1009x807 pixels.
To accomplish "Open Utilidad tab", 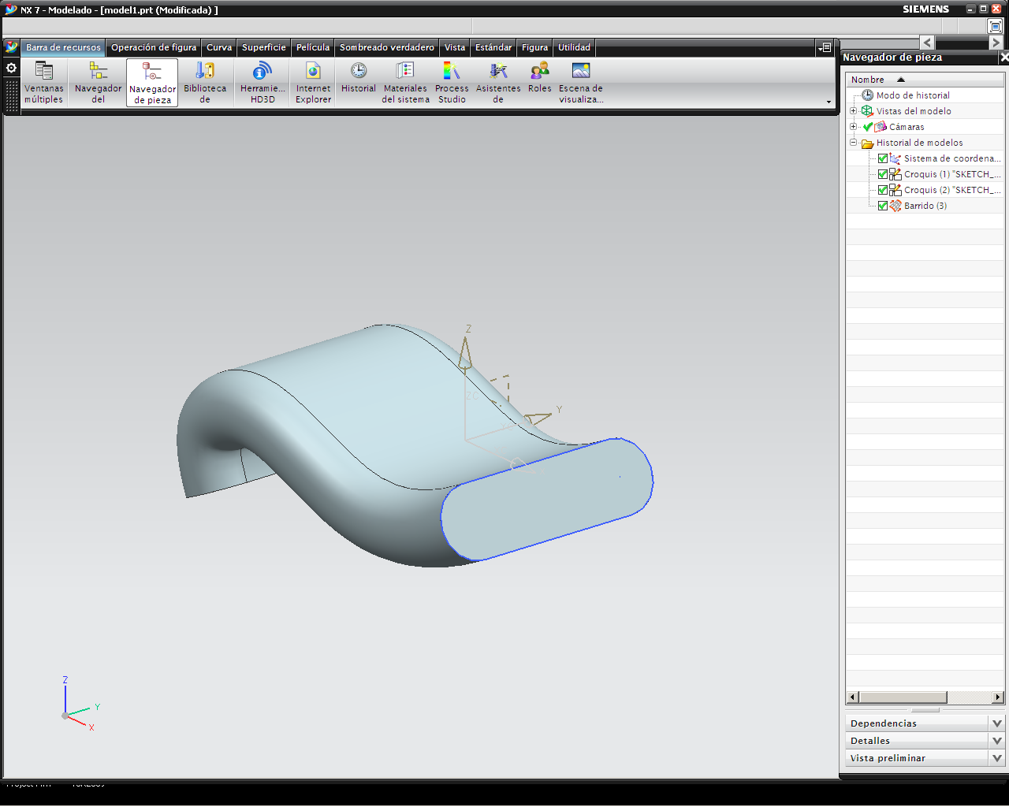I will (574, 47).
